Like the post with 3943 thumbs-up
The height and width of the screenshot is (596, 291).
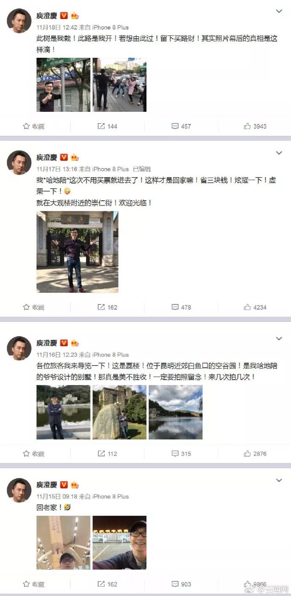[255, 126]
